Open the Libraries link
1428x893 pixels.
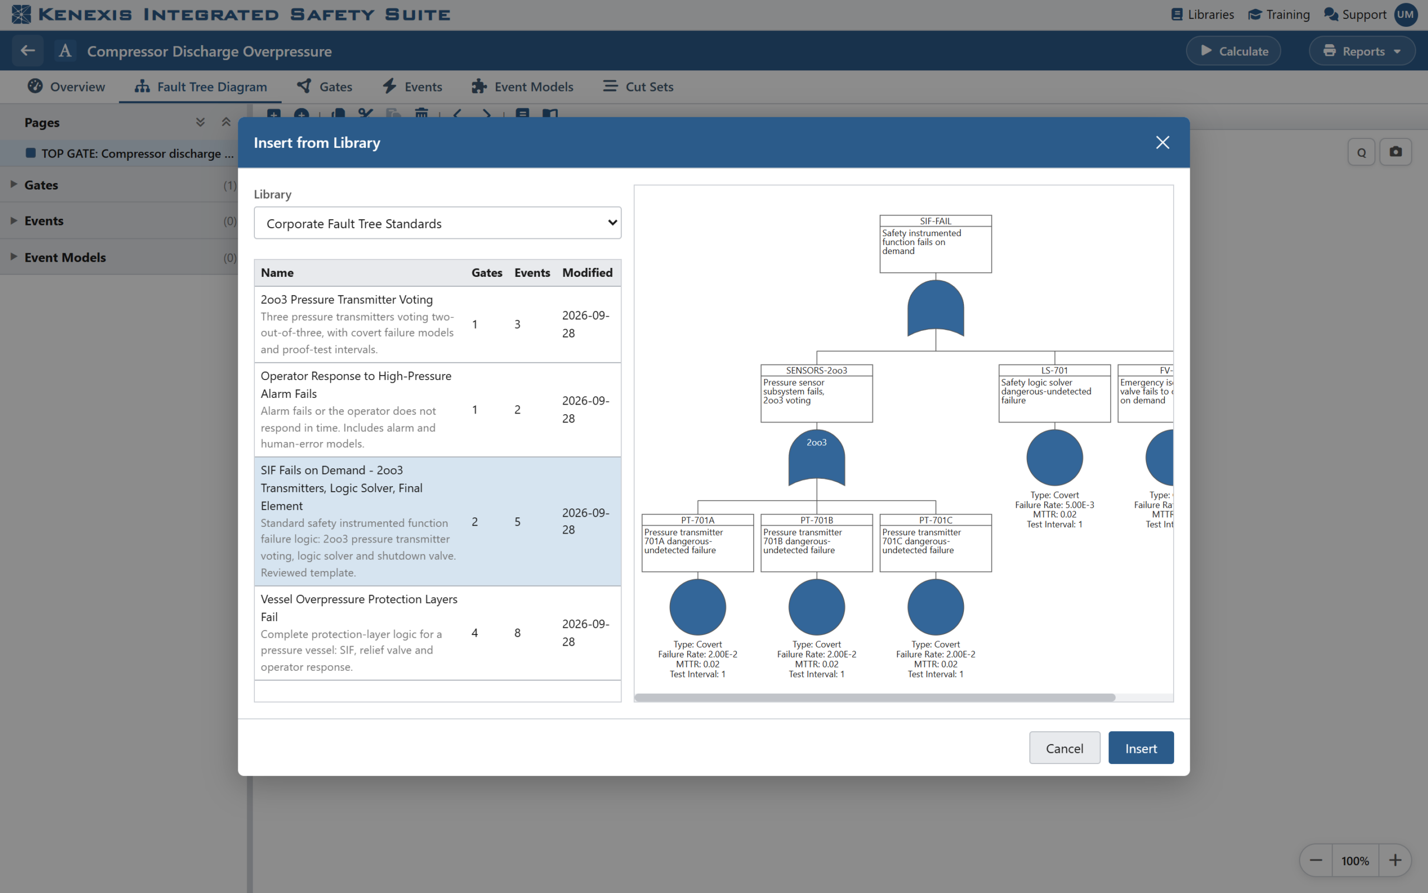pyautogui.click(x=1202, y=14)
